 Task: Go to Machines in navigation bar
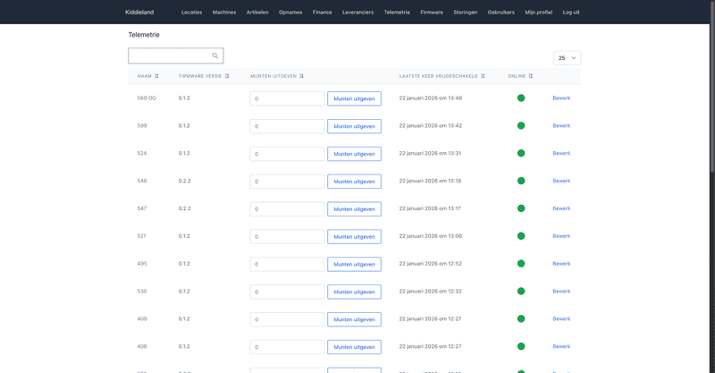[x=224, y=13]
